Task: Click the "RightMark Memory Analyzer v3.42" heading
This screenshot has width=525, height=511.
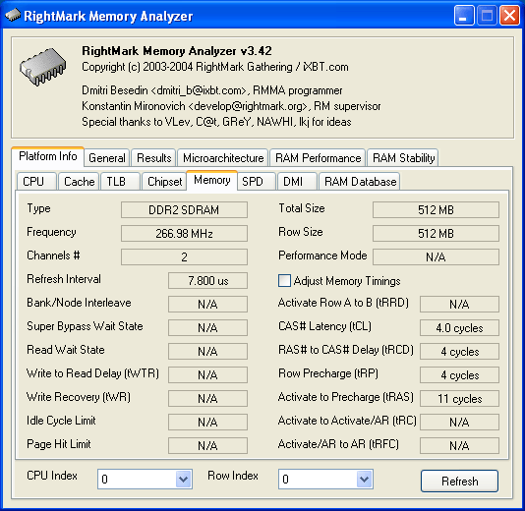Action: pos(177,51)
